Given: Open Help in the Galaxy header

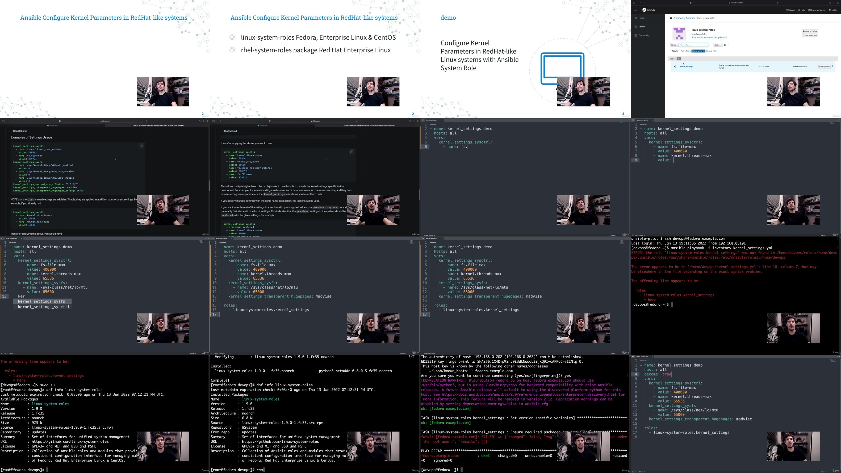Looking at the screenshot, I should [x=801, y=10].
